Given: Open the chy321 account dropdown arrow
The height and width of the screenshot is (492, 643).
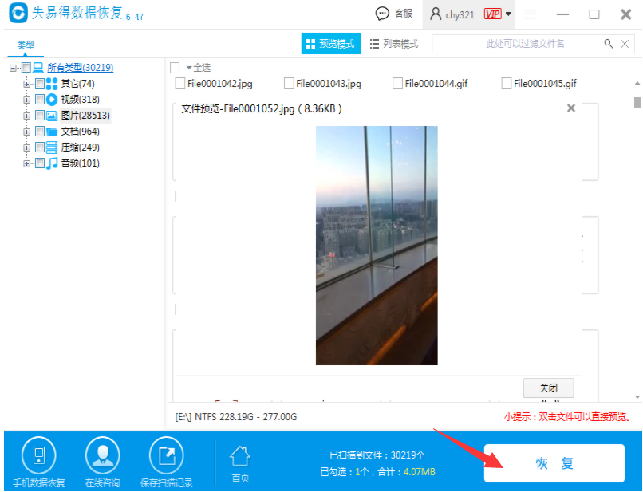Looking at the screenshot, I should [508, 14].
